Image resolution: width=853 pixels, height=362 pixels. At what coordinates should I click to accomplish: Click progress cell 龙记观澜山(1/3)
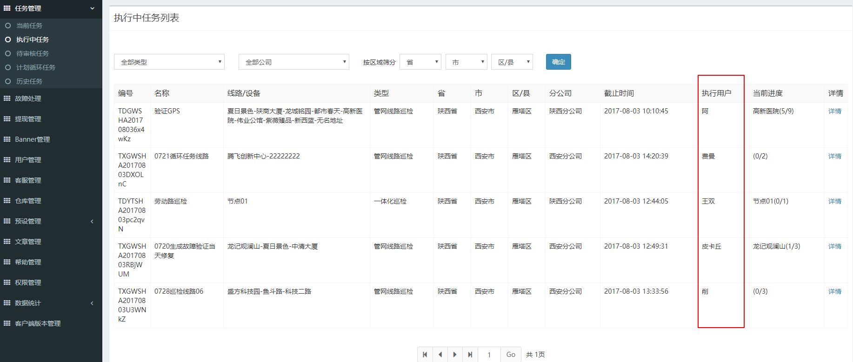click(776, 246)
